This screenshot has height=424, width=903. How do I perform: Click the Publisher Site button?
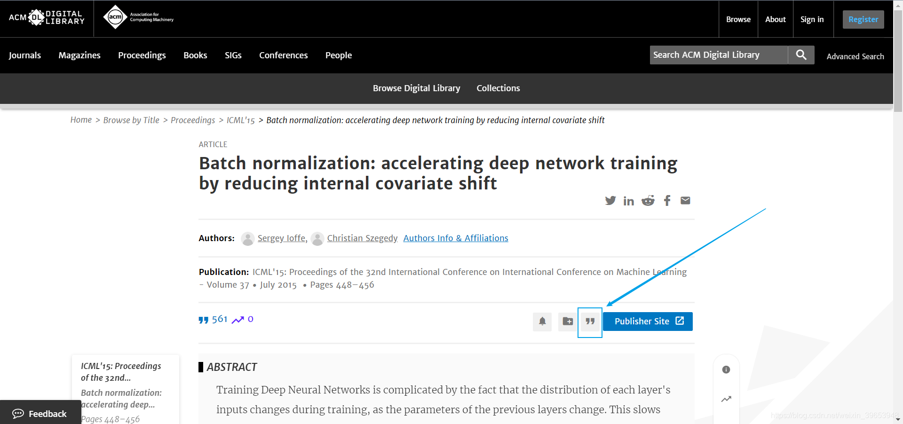(648, 322)
